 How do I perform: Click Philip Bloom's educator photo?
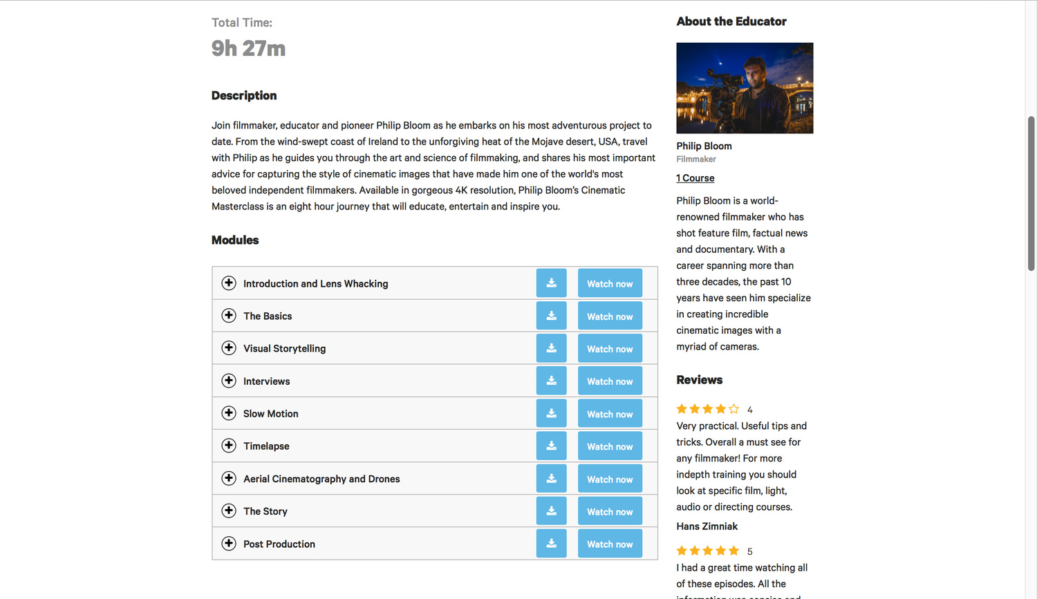tap(745, 88)
